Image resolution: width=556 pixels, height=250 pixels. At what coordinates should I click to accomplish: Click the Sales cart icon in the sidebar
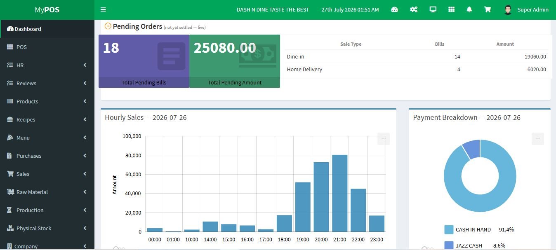pyautogui.click(x=10, y=174)
